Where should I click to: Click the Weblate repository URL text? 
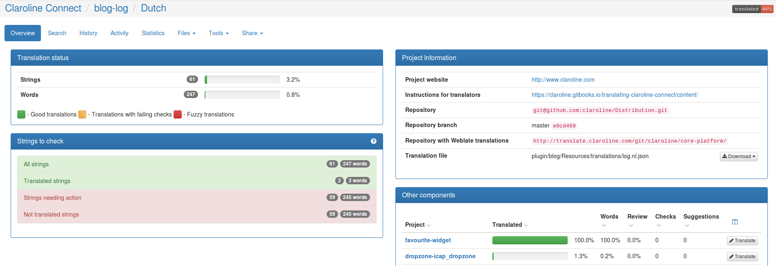click(x=630, y=141)
